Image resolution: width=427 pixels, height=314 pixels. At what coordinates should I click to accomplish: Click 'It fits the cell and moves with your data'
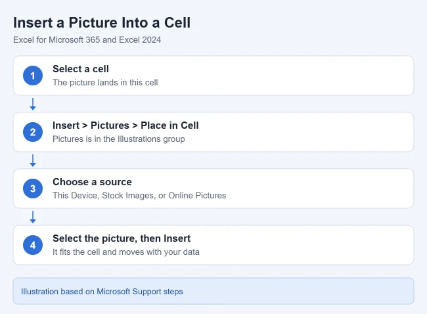click(x=126, y=252)
